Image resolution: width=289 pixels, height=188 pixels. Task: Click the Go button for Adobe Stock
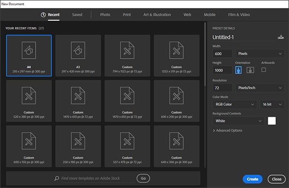click(x=143, y=178)
